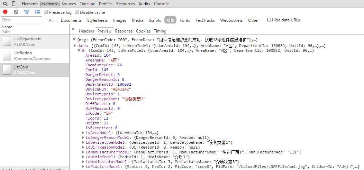The width and height of the screenshot is (364, 170).
Task: Expand the LdDiffReasonModel object
Action: 83,147
